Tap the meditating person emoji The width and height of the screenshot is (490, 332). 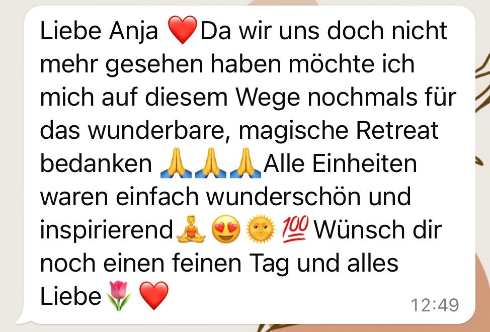click(x=191, y=229)
